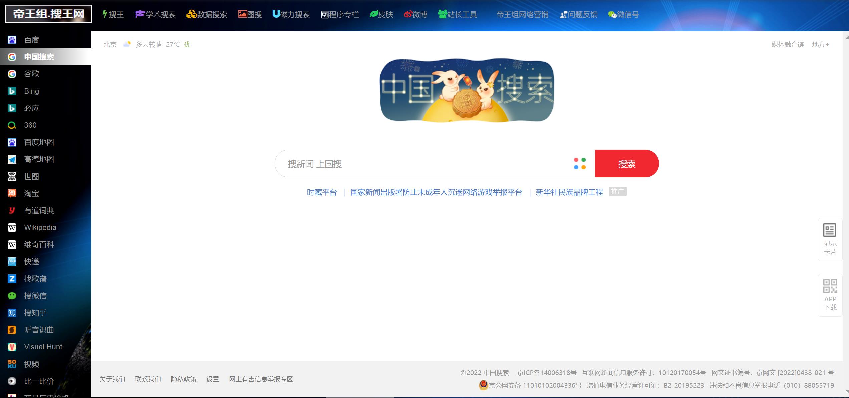Open 隐私政策 footer link
The image size is (849, 398).
(184, 379)
